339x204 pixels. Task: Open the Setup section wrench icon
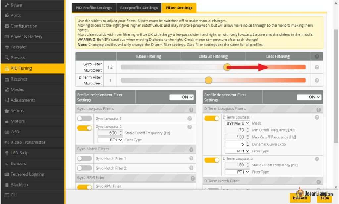[7, 5]
